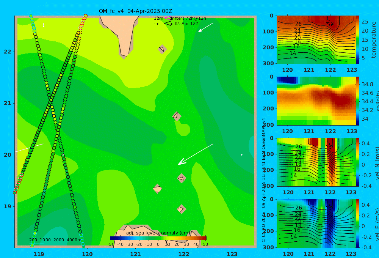
Task: Click the main map longitude label '121'
Action: tap(136, 254)
